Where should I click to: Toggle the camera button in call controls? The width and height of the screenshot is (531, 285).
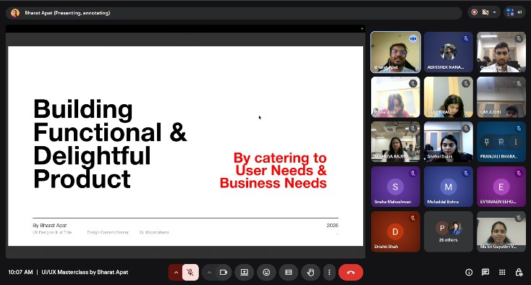point(224,272)
